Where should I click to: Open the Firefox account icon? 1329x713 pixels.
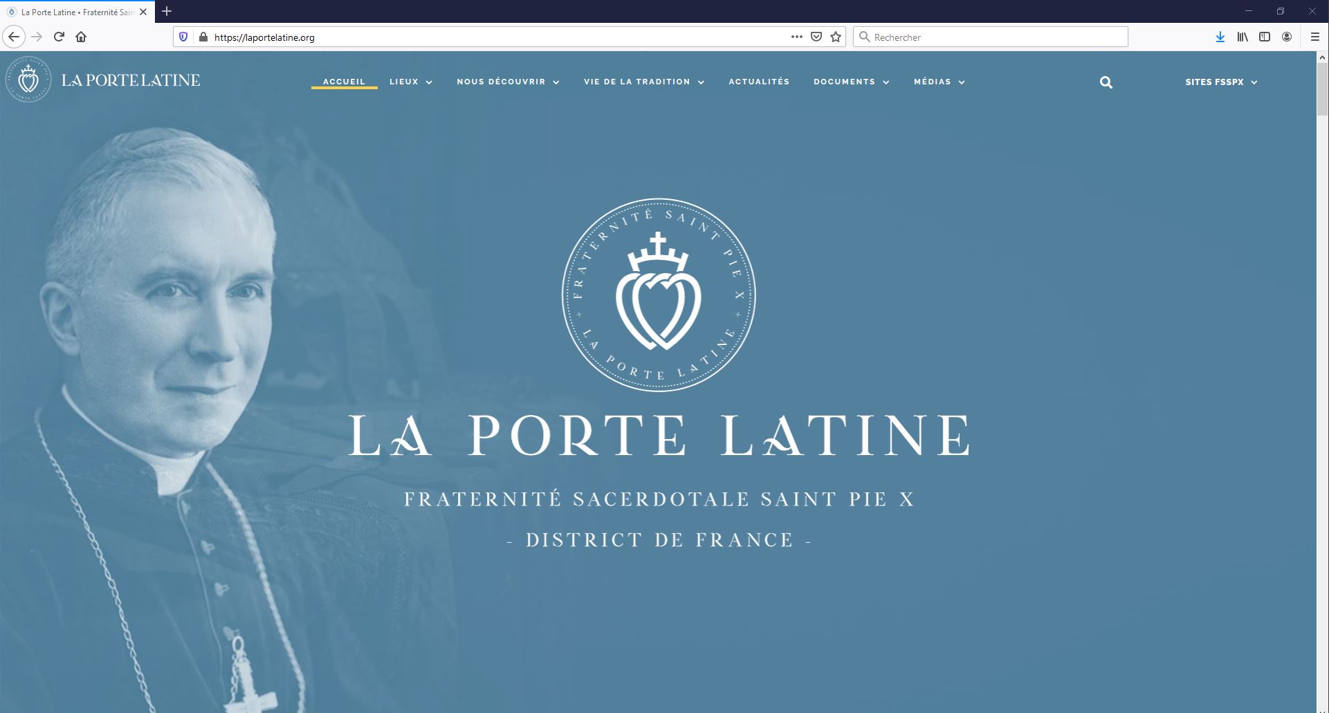[1287, 37]
